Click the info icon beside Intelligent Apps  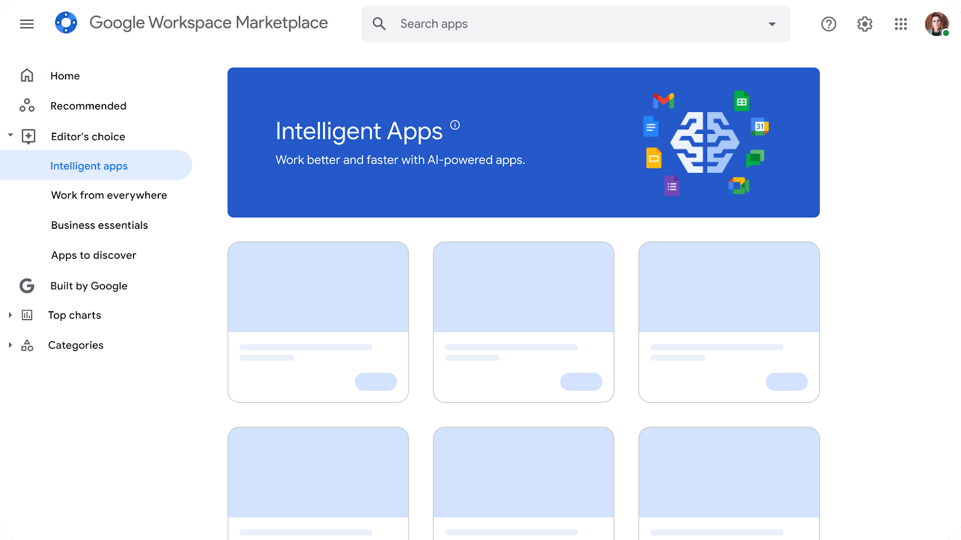[455, 125]
